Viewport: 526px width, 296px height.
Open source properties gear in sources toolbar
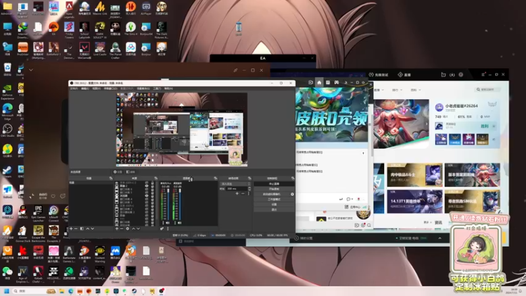(x=128, y=228)
